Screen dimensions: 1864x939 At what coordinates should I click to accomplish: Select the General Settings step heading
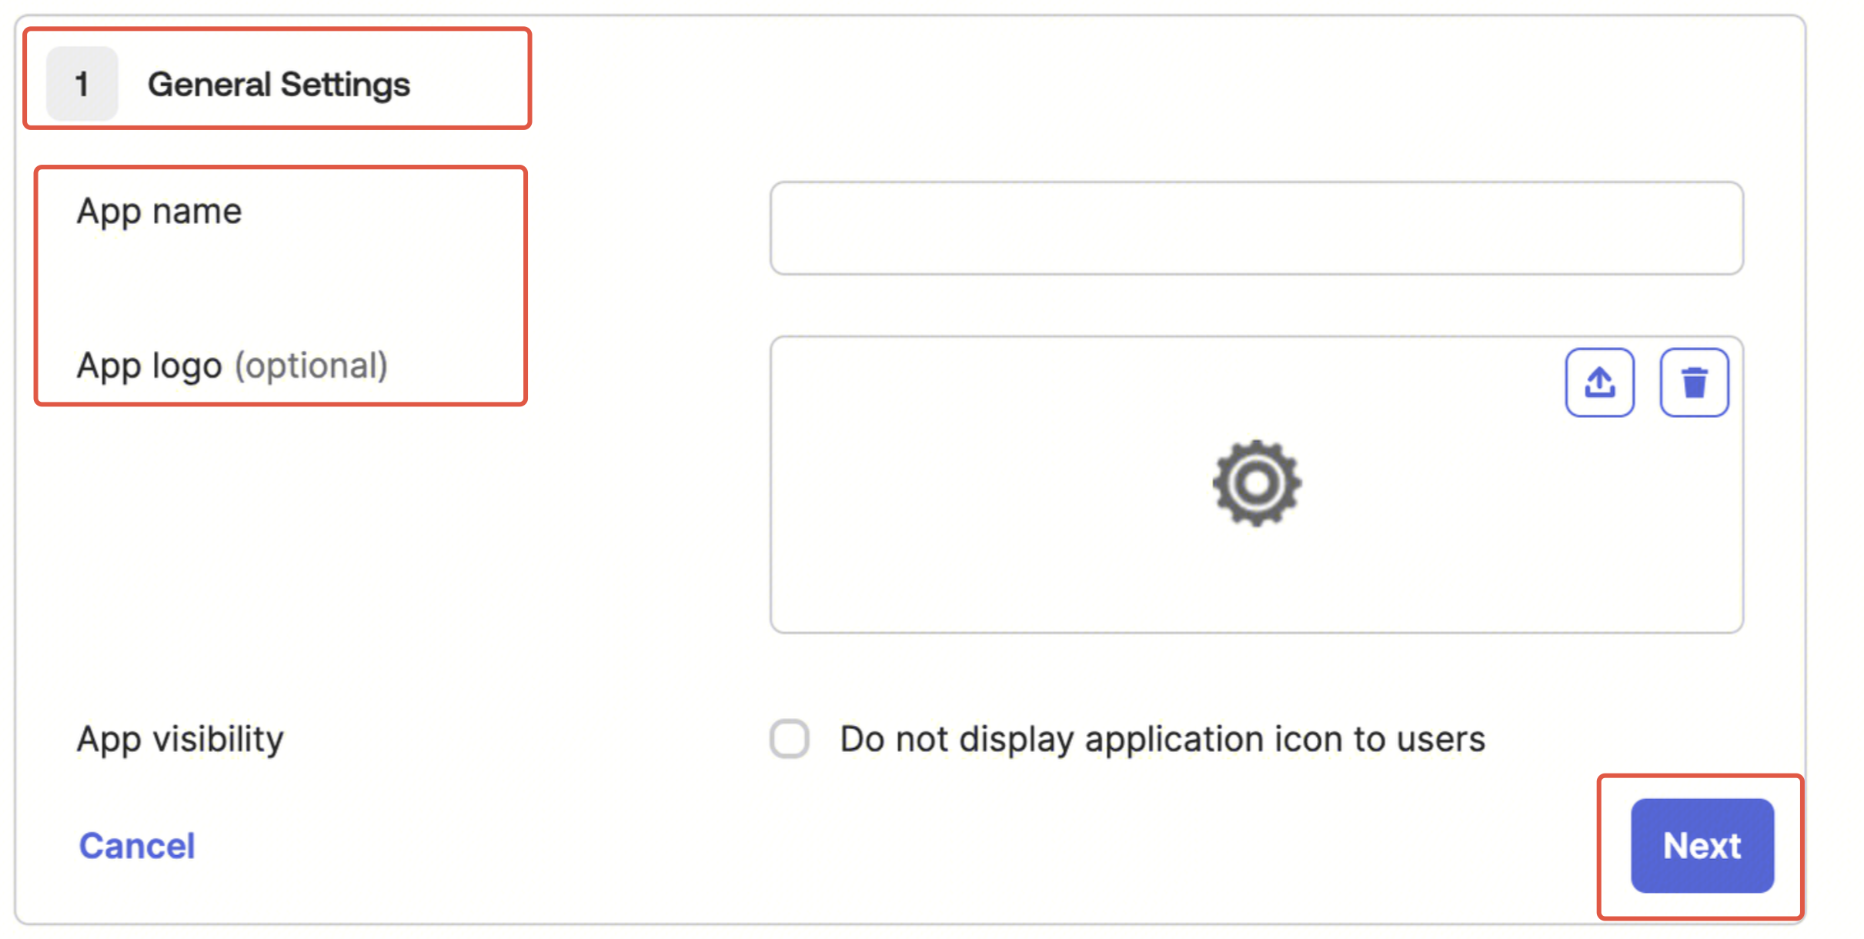279,84
